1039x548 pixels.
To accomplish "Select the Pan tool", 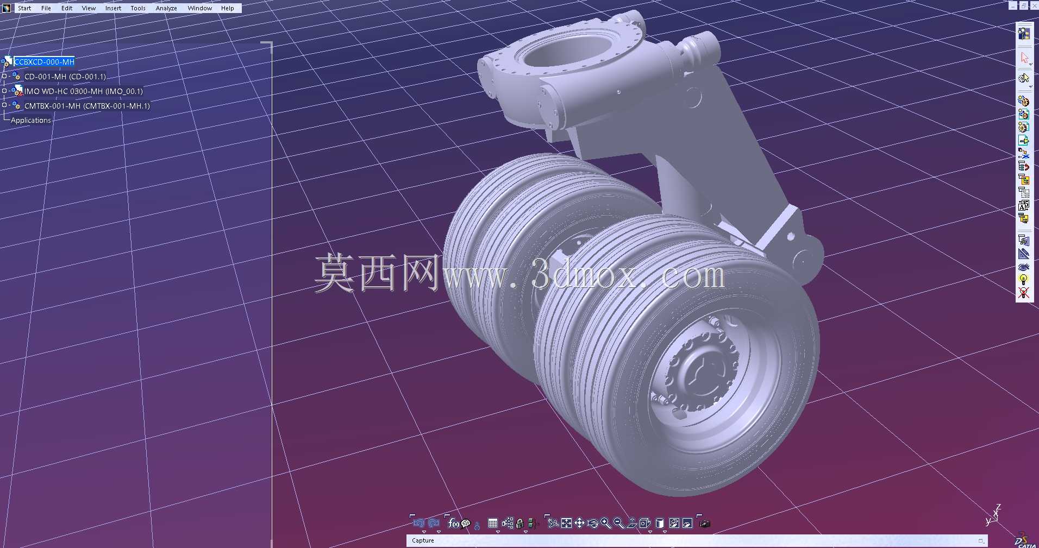I will pyautogui.click(x=579, y=523).
